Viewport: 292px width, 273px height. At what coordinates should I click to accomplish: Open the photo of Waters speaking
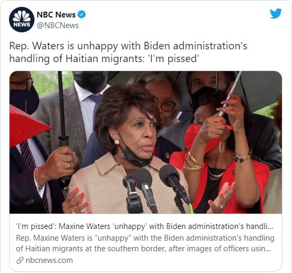[x=146, y=142]
